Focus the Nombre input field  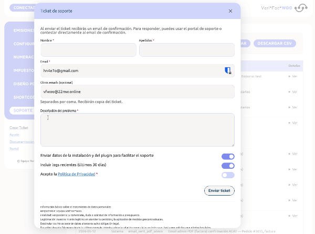pos(88,50)
